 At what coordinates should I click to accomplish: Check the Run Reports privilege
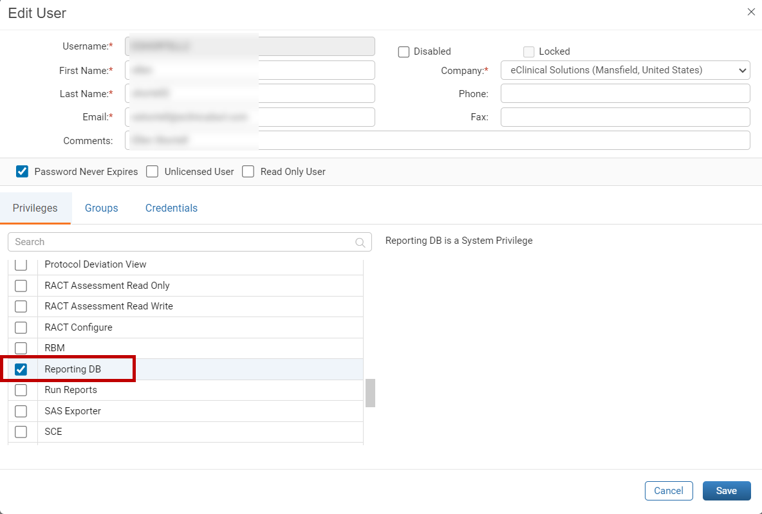coord(21,390)
